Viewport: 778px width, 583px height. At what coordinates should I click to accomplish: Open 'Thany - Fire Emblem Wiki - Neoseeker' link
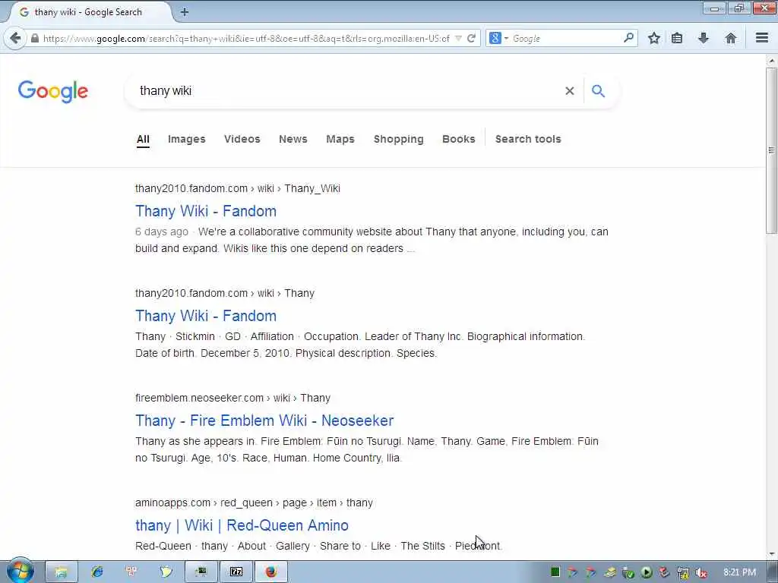(x=264, y=421)
